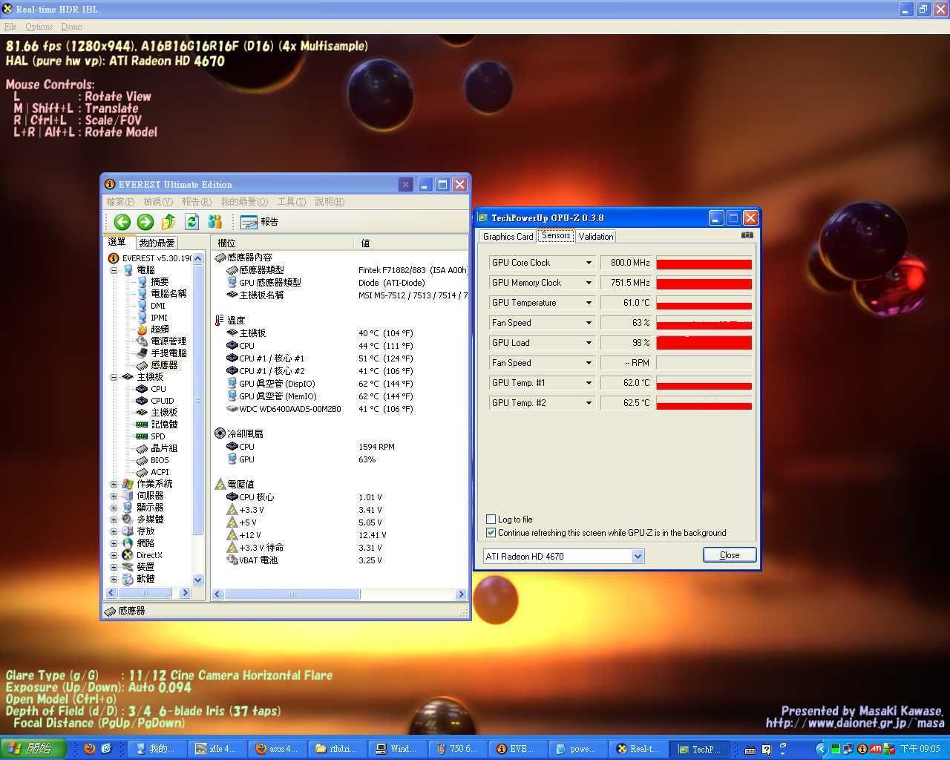The image size is (950, 760).
Task: Click the 值 value column header
Action: coord(412,243)
